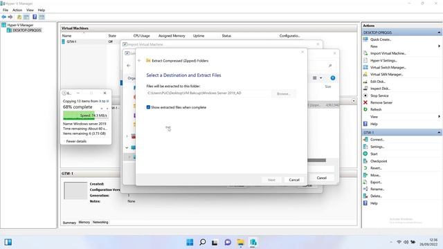Collapse the DESKTOP-DPBQGIS actions section

pyautogui.click(x=439, y=33)
